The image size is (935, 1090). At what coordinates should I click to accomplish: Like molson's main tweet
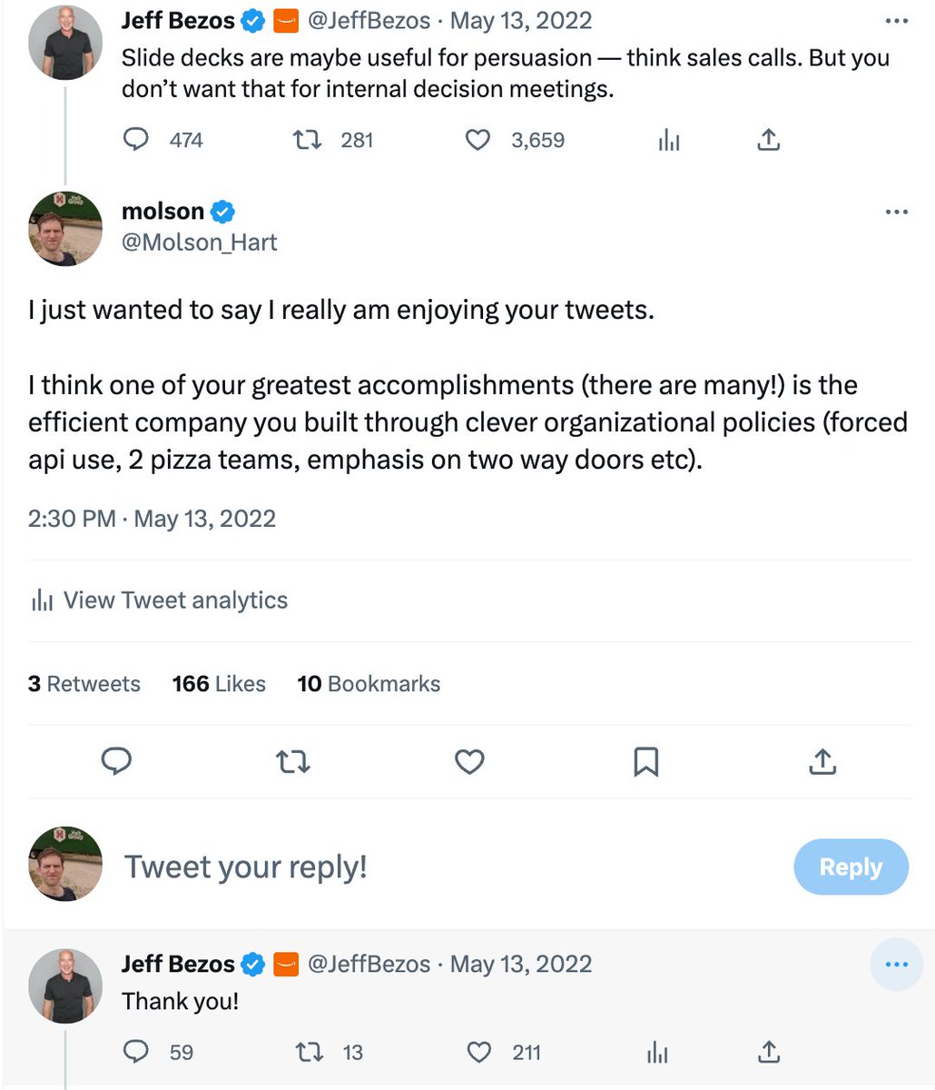click(469, 762)
